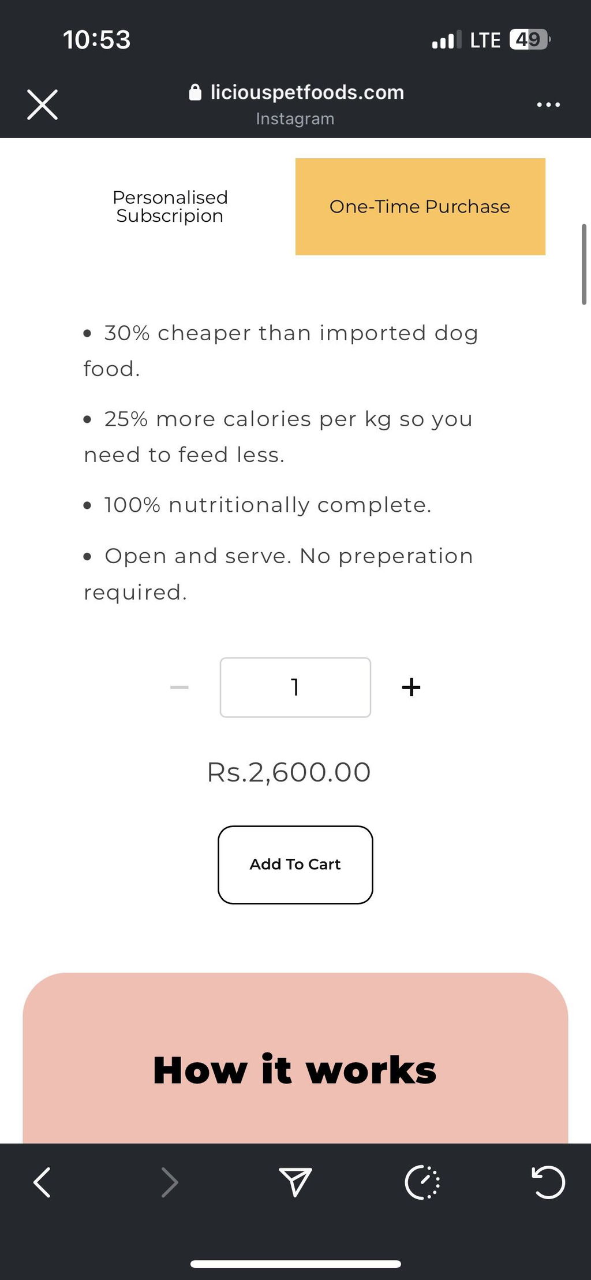
Task: Click the Add To Cart button
Action: pyautogui.click(x=295, y=865)
